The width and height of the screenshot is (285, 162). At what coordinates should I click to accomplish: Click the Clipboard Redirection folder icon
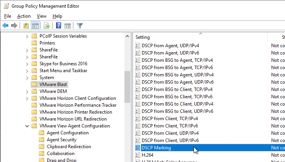tap(41, 147)
